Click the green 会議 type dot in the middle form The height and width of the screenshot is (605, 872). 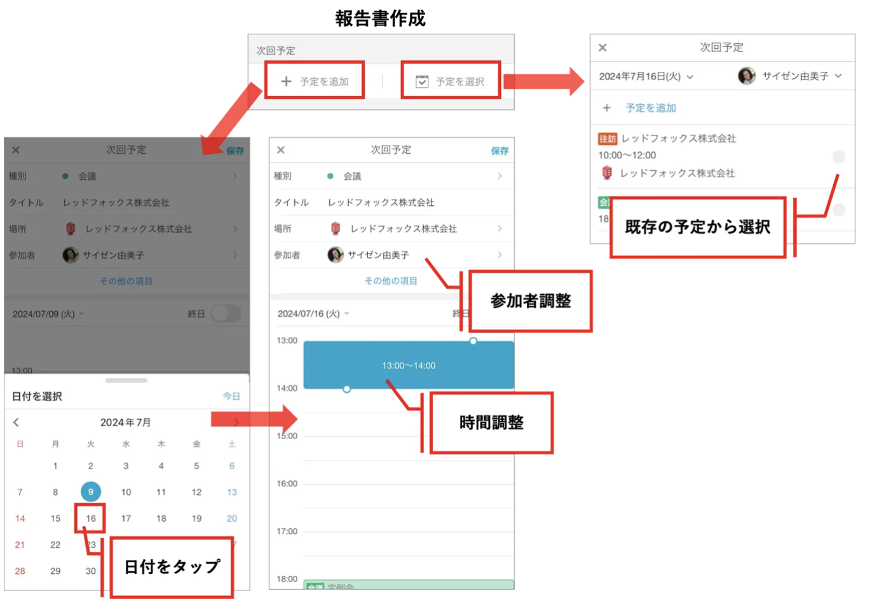pyautogui.click(x=330, y=176)
